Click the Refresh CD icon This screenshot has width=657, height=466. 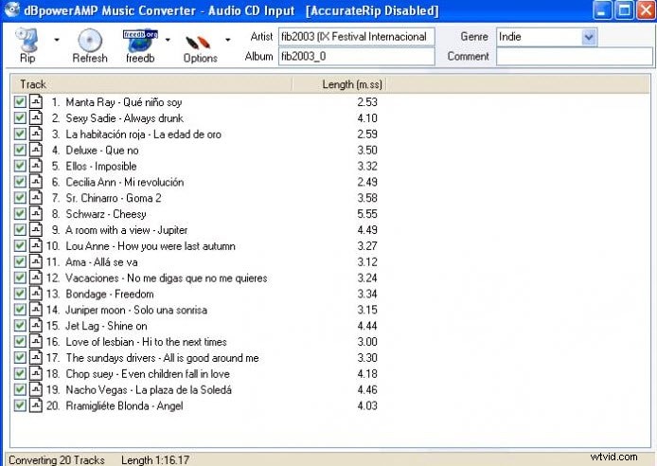coord(90,40)
